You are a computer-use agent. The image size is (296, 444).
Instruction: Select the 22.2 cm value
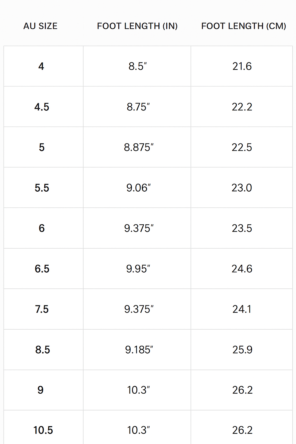point(242,107)
